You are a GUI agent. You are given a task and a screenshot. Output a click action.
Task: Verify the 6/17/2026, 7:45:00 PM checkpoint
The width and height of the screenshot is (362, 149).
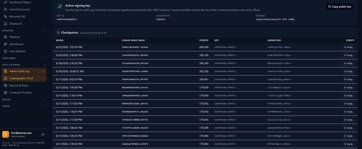click(x=348, y=87)
